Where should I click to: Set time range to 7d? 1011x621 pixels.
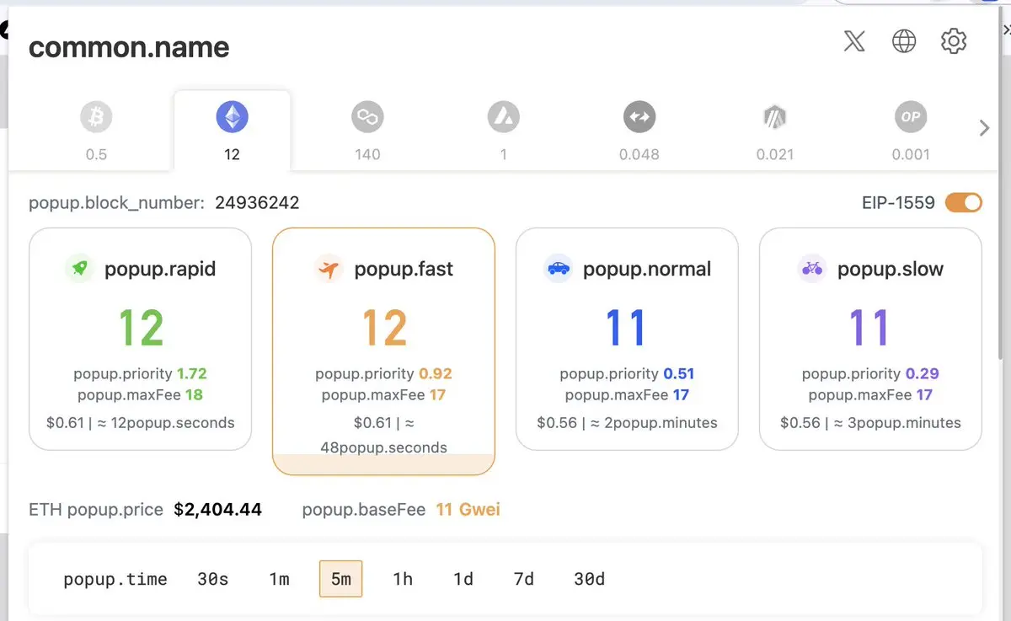click(524, 579)
